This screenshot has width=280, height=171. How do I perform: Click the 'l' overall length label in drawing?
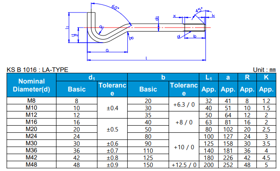(146, 58)
